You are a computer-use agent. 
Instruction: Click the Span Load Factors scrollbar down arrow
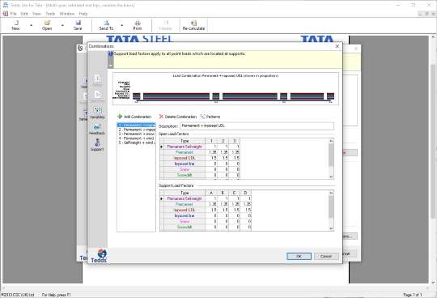(331, 177)
